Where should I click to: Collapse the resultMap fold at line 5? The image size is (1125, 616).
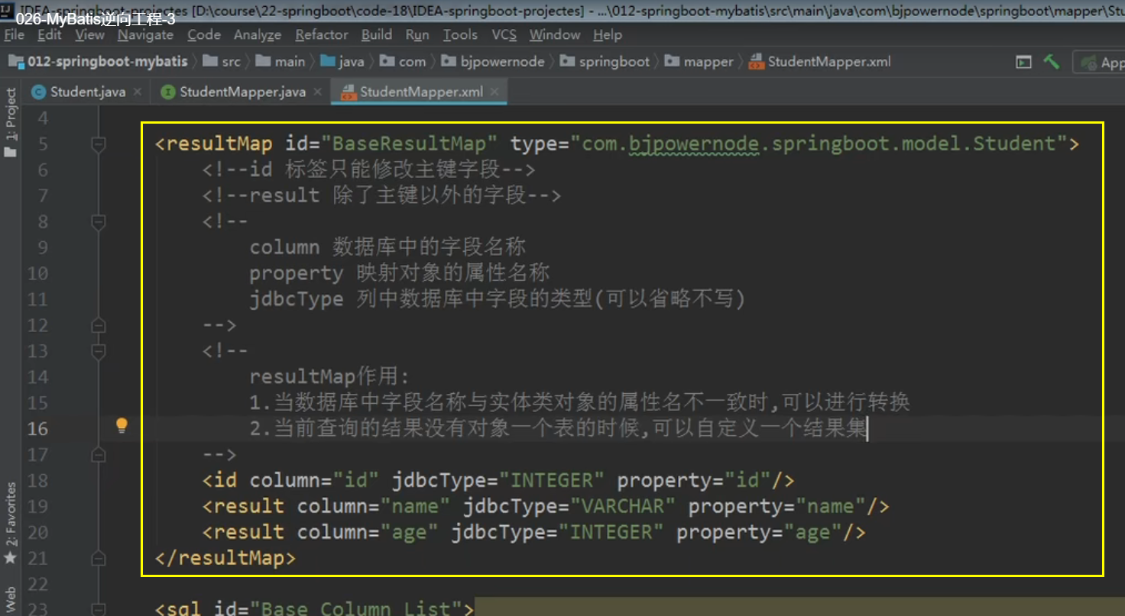98,144
